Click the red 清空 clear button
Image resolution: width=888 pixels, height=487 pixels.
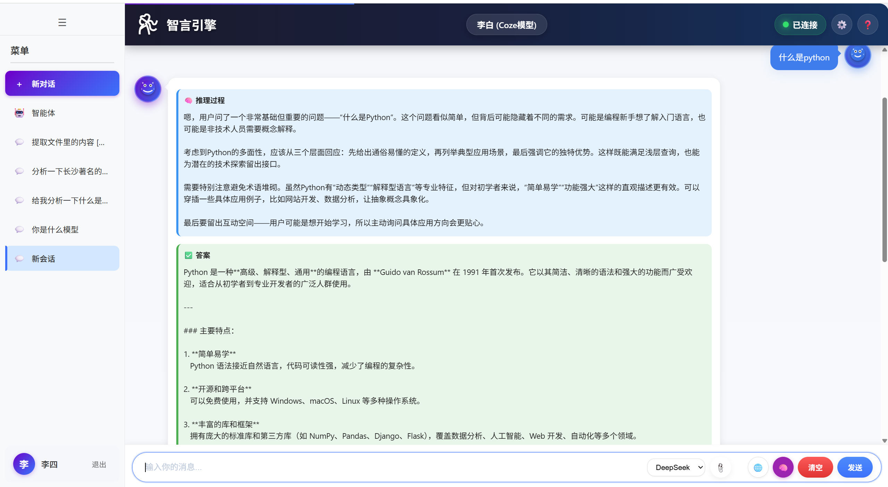pyautogui.click(x=815, y=468)
